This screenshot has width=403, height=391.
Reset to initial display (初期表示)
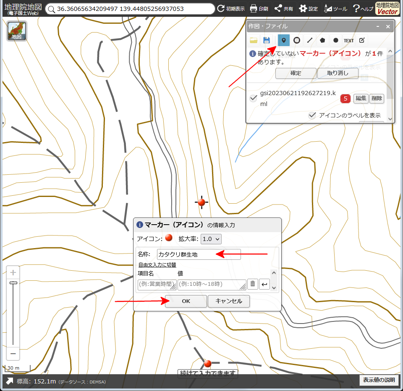coord(231,9)
